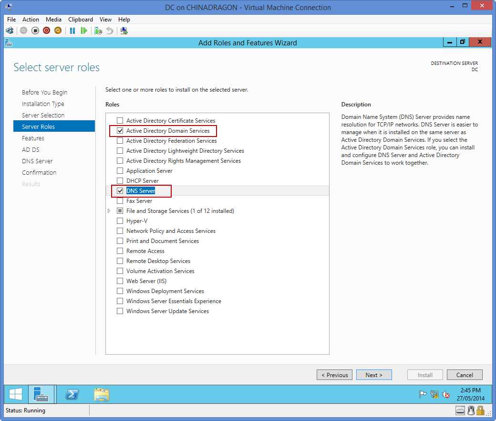Image resolution: width=496 pixels, height=421 pixels.
Task: Launch PowerShell from the taskbar
Action: pos(72,394)
